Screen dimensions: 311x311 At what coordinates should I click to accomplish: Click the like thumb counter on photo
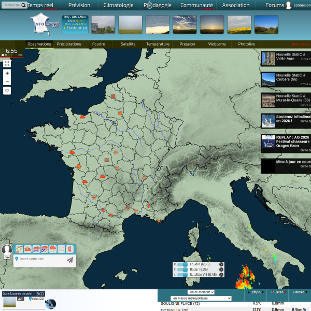tap(21, 299)
